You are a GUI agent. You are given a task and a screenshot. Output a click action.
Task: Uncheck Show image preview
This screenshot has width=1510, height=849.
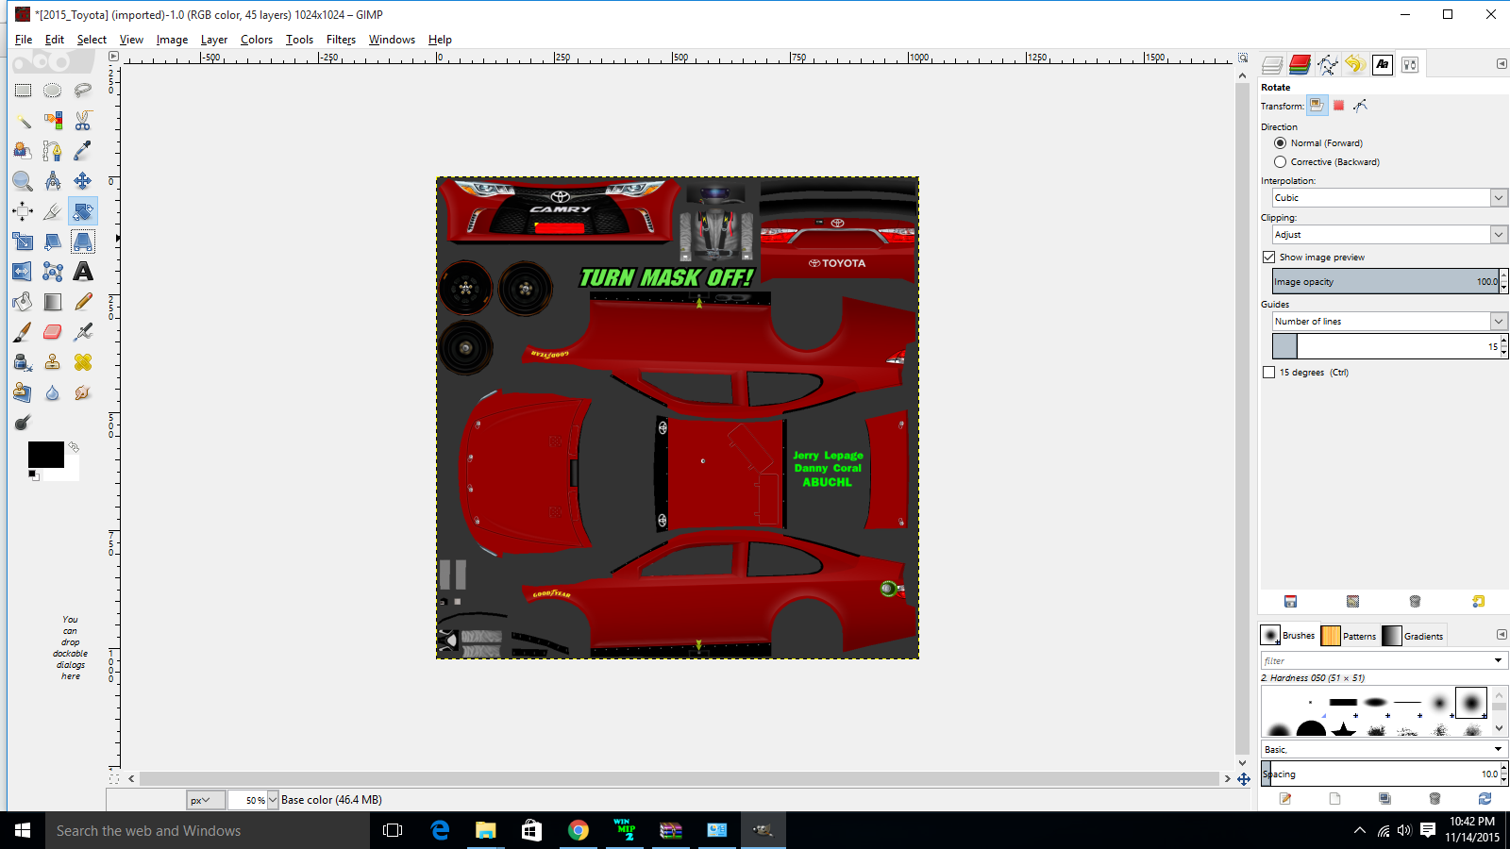[x=1268, y=258]
